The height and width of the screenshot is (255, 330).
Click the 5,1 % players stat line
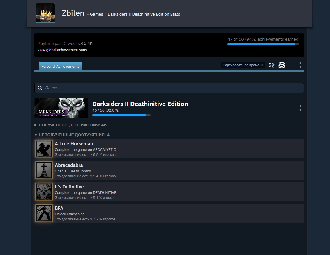pyautogui.click(x=85, y=198)
